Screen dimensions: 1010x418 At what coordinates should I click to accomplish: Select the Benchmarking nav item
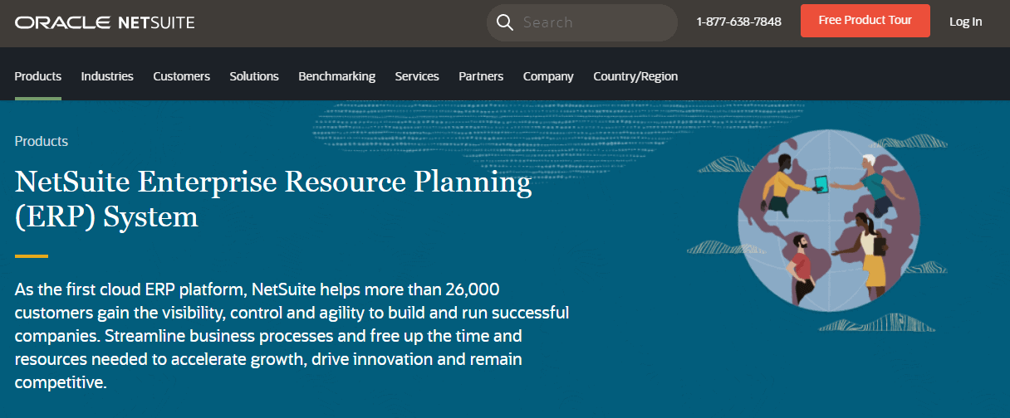click(x=336, y=76)
